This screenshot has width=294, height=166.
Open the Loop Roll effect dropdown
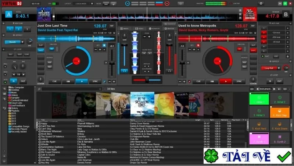[279, 68]
